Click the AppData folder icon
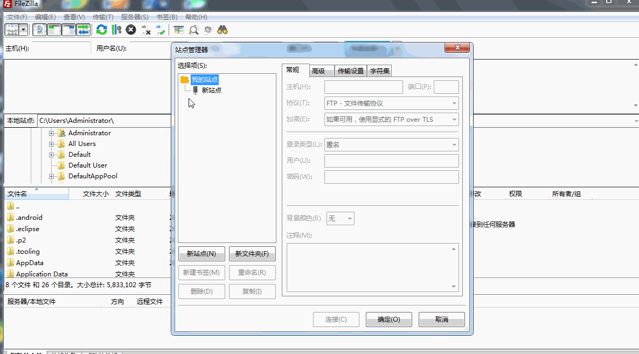This screenshot has width=639, height=354. pos(11,263)
